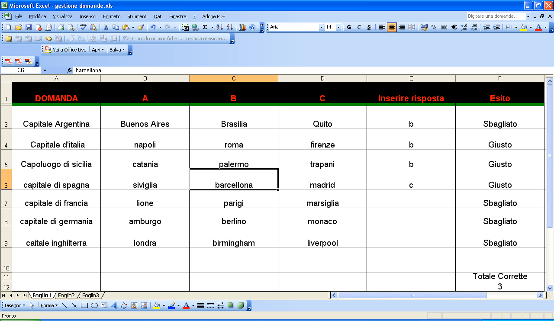The width and height of the screenshot is (554, 321).
Task: Insert a text box from Drawing toolbar
Action: 104,305
